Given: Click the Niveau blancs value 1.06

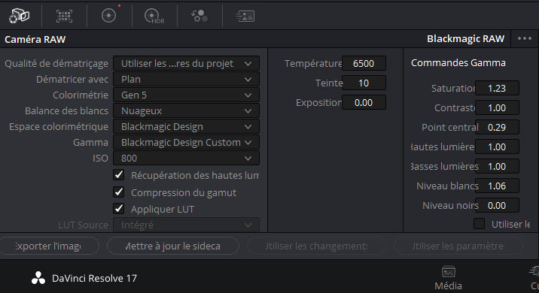Looking at the screenshot, I should click(497, 186).
